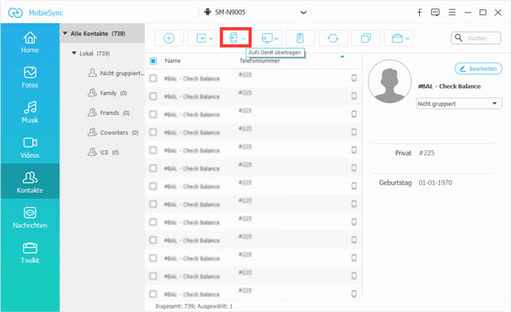Sort by the Telefonnummer column header
The image size is (511, 312).
tap(260, 61)
